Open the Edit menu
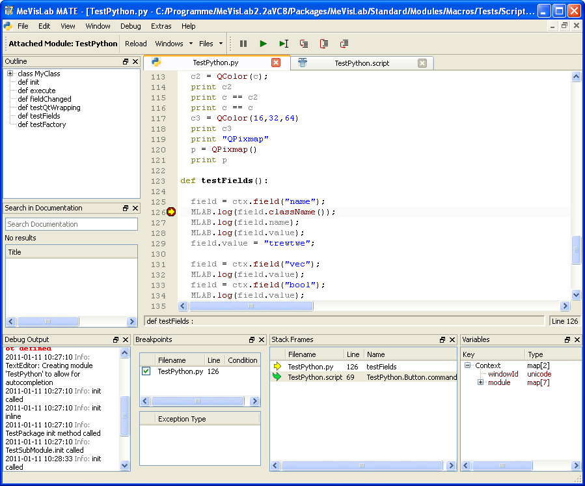This screenshot has height=486, width=585. 44,26
